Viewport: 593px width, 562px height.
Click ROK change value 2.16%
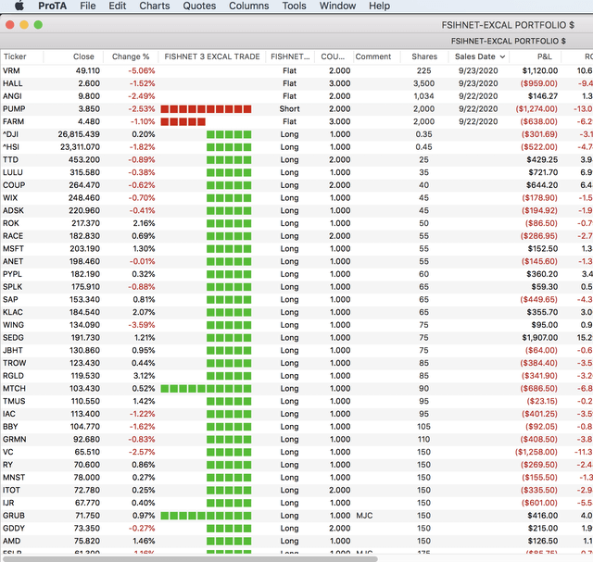[144, 223]
